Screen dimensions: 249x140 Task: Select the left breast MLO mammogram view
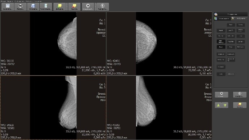point(159,108)
